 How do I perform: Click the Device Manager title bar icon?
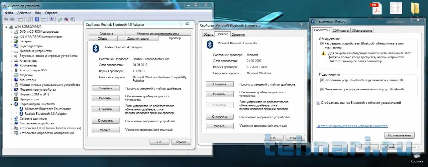5,6
